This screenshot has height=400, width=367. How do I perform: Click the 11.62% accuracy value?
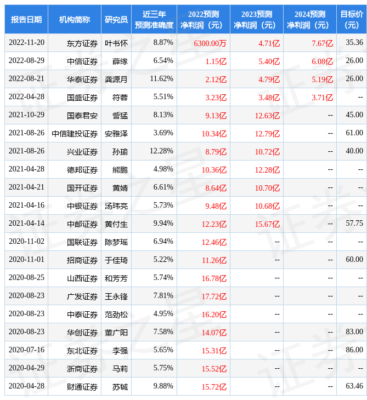[161, 78]
